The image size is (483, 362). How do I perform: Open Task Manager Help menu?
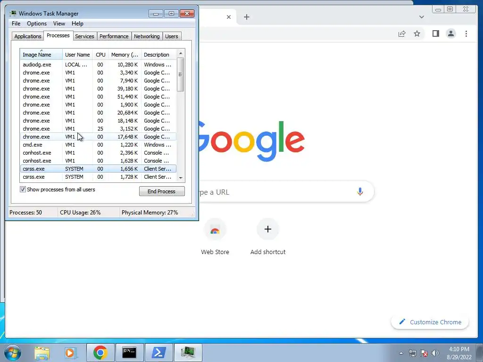click(x=77, y=24)
